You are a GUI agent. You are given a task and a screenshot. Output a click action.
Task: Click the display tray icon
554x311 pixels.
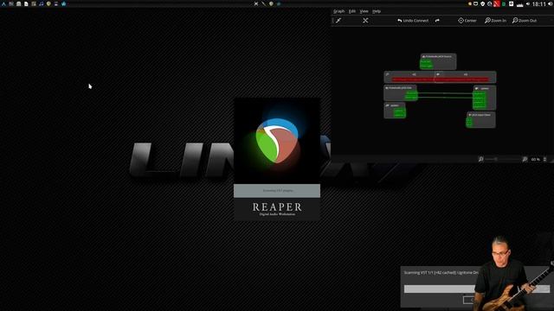[x=475, y=3]
